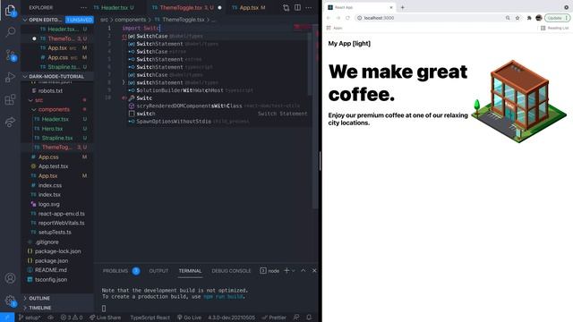This screenshot has height=322, width=573.
Task: Open the Source Control view
Action: (x=10, y=55)
